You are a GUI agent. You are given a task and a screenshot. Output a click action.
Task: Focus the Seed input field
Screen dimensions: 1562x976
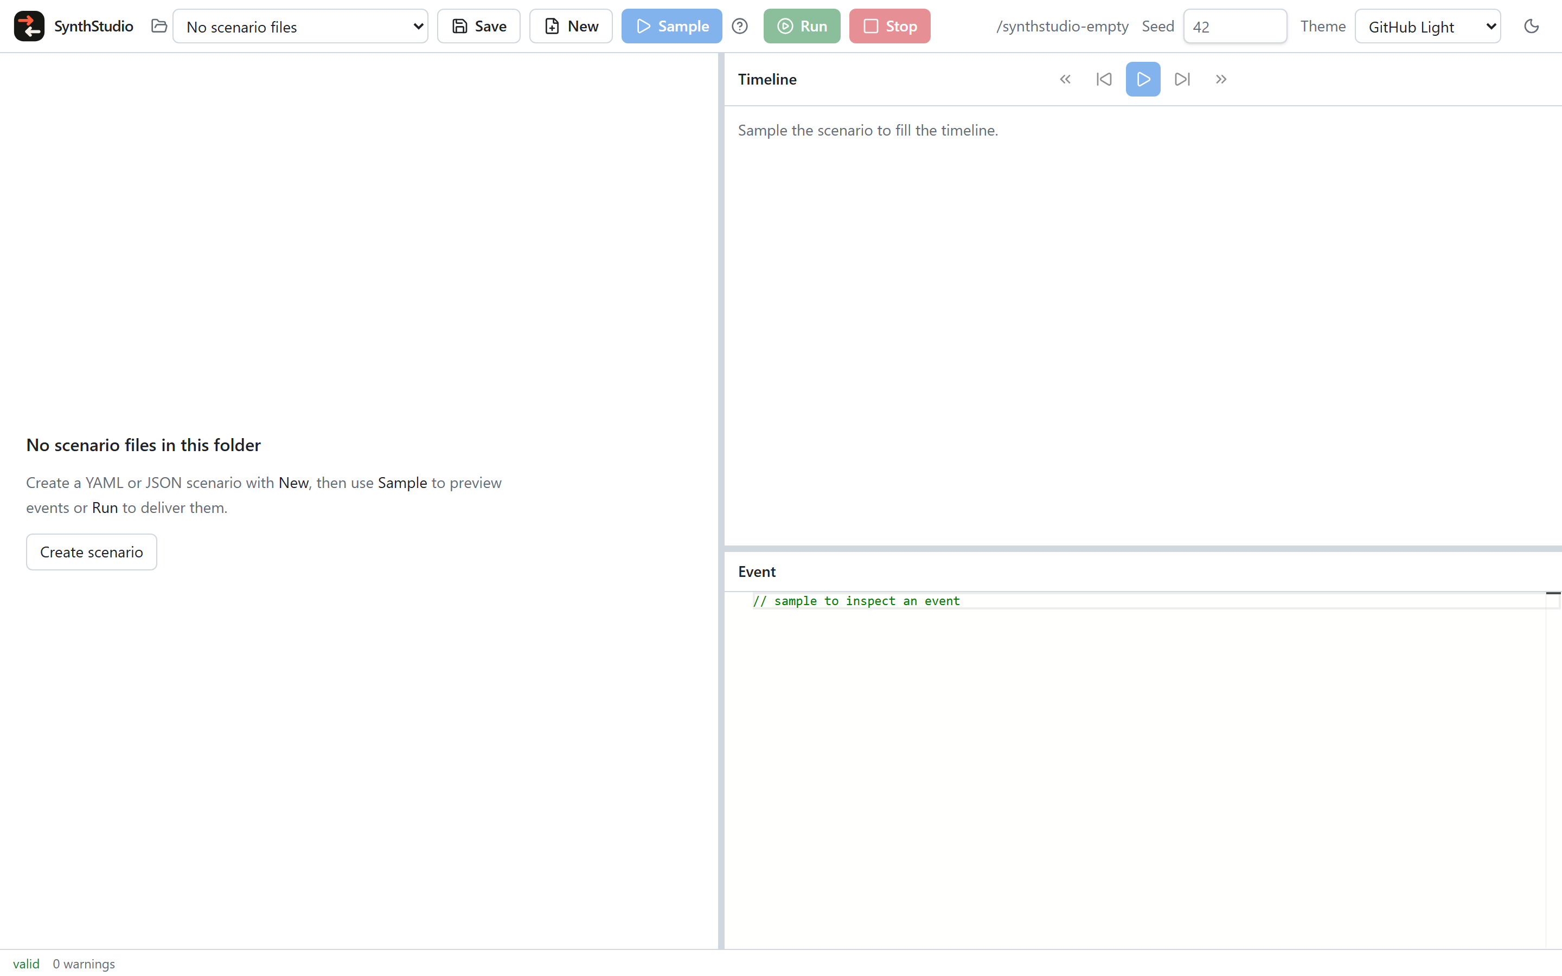pos(1235,27)
